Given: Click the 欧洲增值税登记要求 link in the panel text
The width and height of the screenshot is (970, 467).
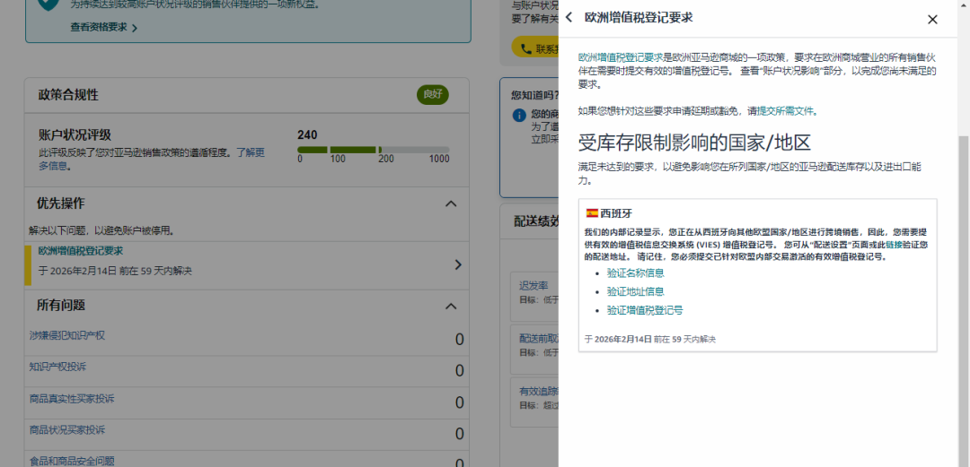Looking at the screenshot, I should pos(620,56).
